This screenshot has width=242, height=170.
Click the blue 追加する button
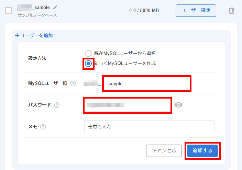(202, 150)
